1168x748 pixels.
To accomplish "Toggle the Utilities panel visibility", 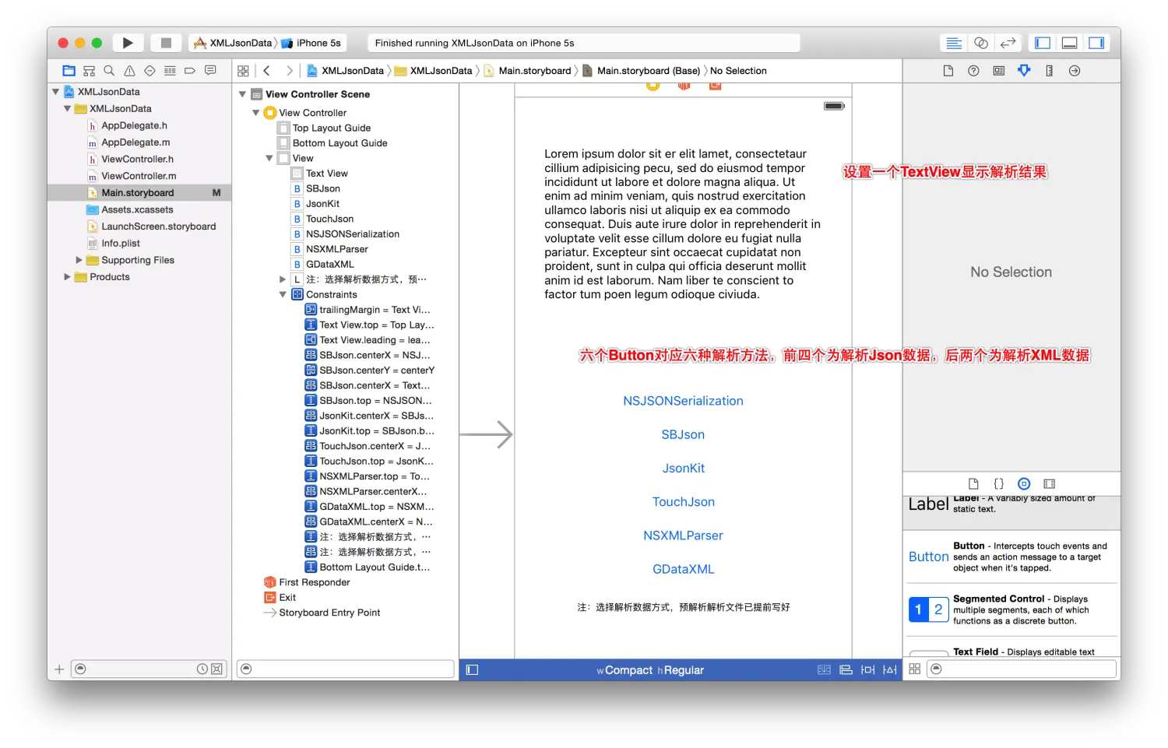I will 1096,43.
